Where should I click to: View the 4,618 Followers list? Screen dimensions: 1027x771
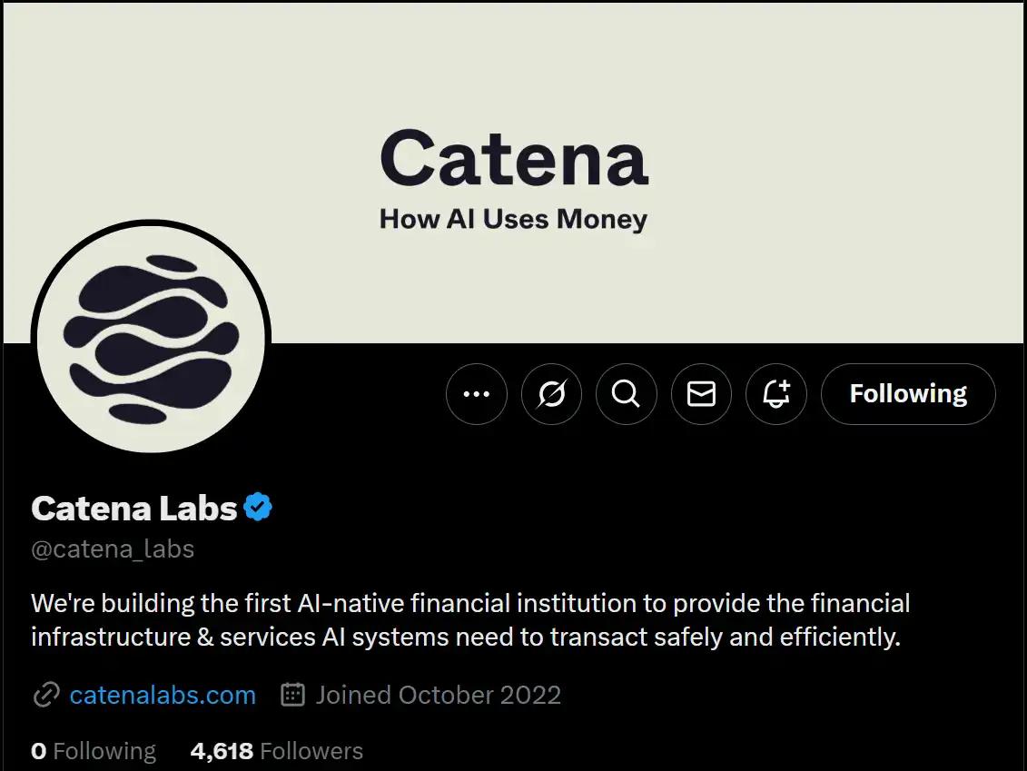(x=276, y=750)
